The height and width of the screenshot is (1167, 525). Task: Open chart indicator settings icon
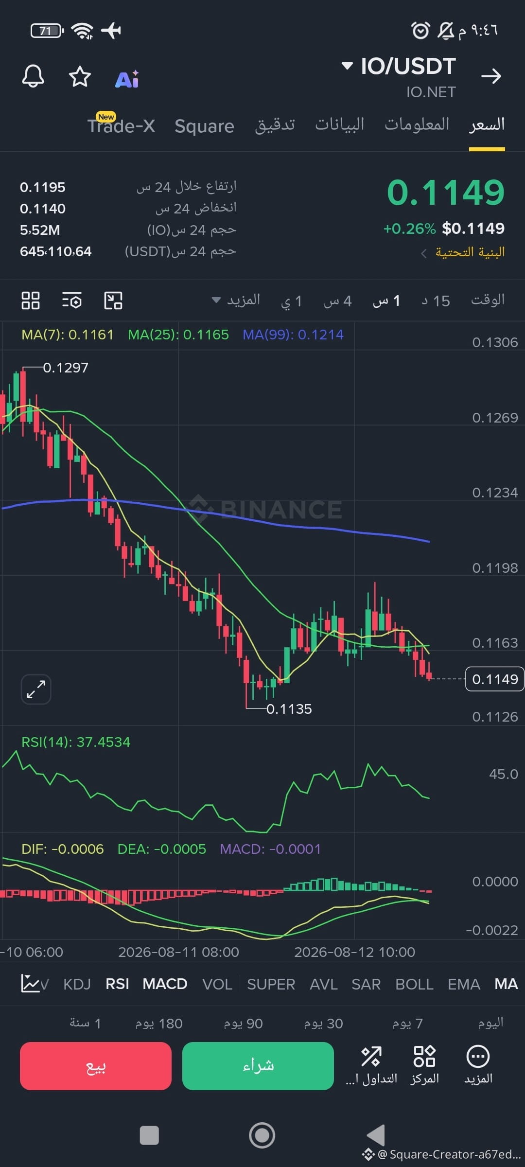coord(72,301)
